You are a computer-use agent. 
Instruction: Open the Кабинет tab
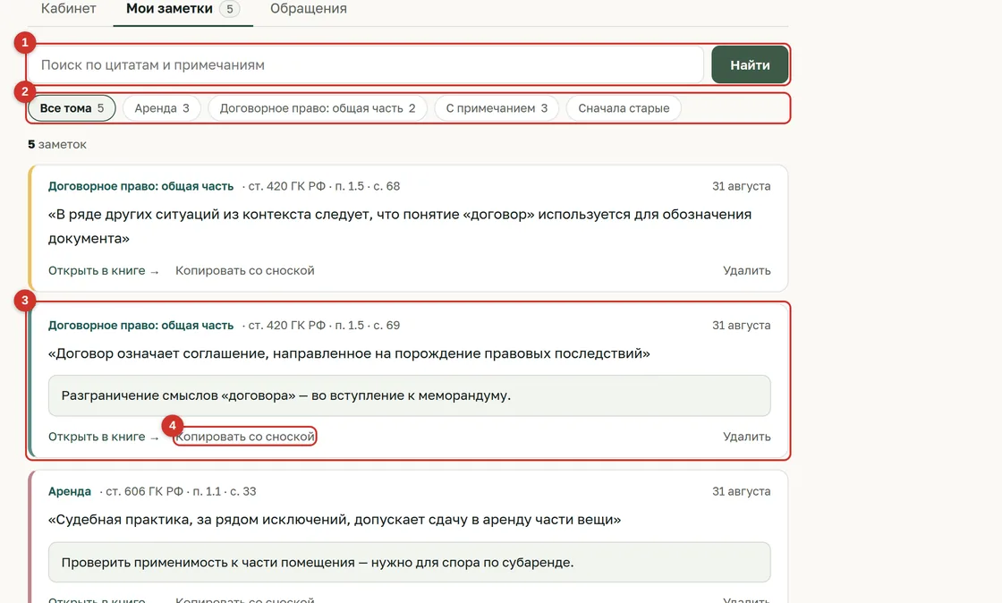point(68,9)
